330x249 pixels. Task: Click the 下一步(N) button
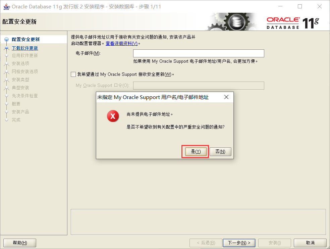[x=239, y=243]
